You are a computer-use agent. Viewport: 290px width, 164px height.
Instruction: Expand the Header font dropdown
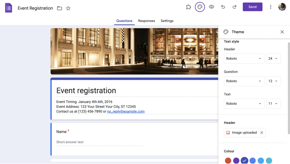tap(244, 59)
